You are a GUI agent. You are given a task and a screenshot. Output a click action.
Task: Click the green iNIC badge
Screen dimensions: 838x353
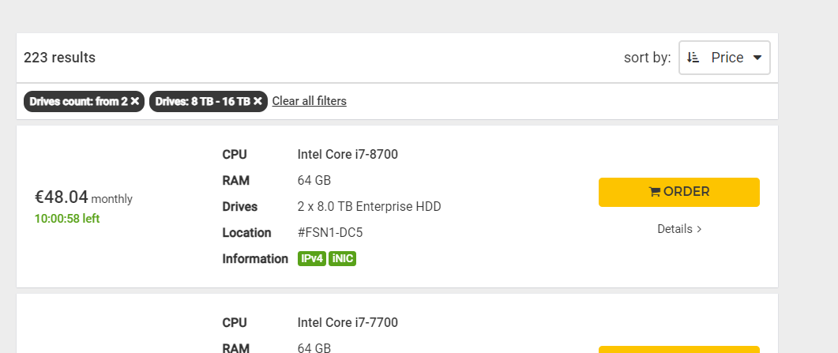(x=343, y=259)
